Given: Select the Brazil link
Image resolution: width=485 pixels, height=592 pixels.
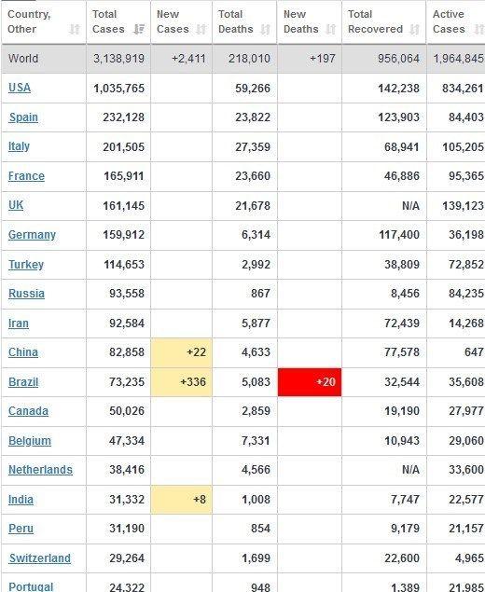Looking at the screenshot, I should (x=23, y=381).
